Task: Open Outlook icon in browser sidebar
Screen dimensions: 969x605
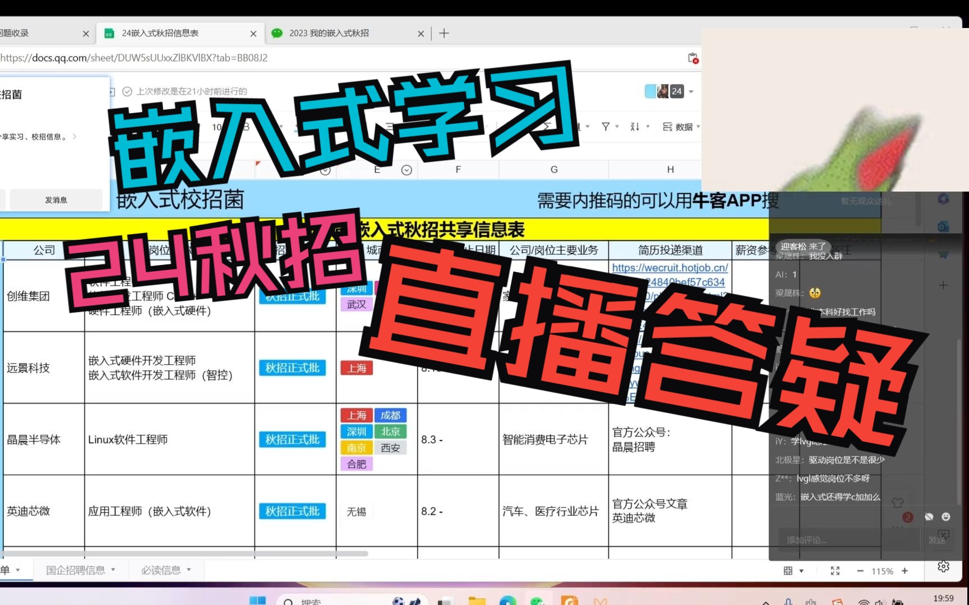Action: point(943,226)
